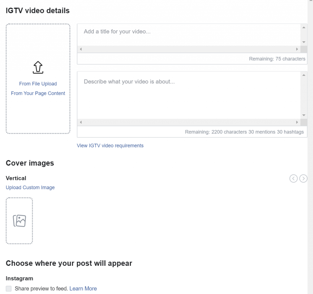Click the Remaining: 2200 characters counter text
Image resolution: width=313 pixels, height=294 pixels.
(244, 132)
